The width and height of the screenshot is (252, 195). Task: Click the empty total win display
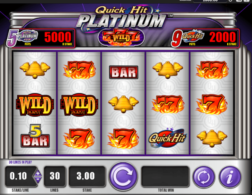pyautogui.click(x=165, y=176)
